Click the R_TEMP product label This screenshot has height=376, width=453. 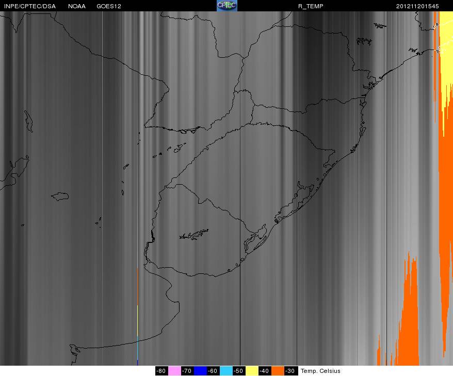coord(311,6)
